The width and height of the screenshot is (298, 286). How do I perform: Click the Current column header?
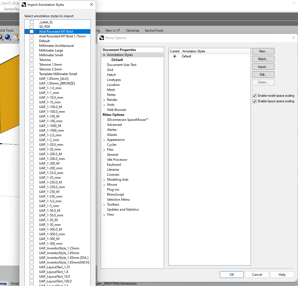point(175,51)
